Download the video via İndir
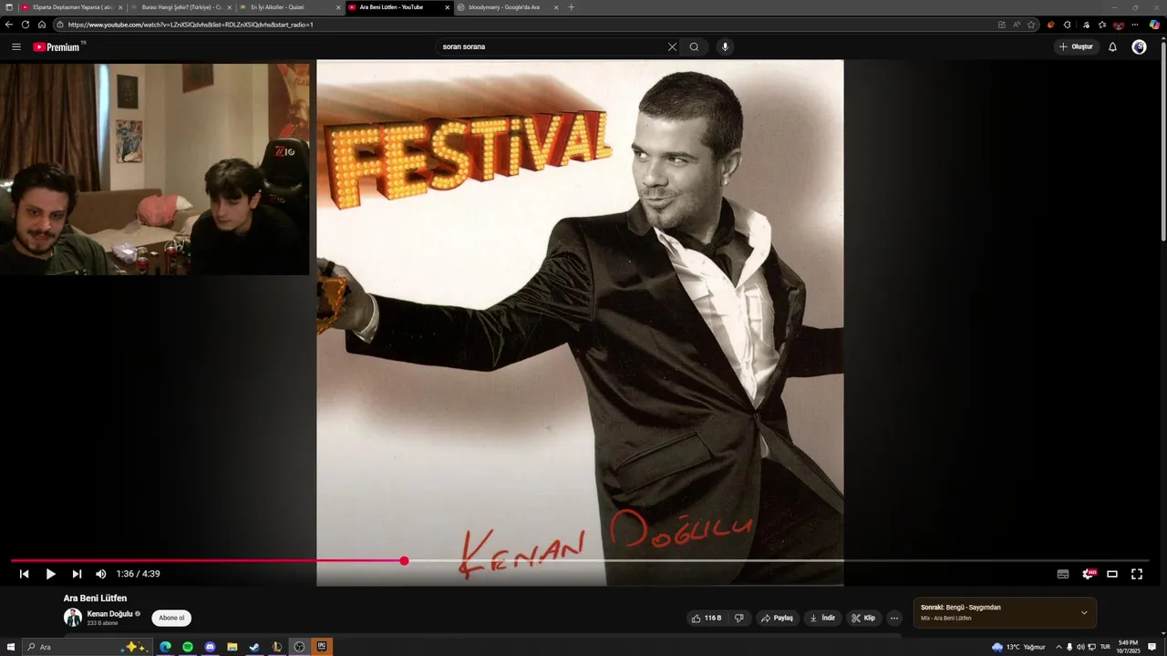1167x656 pixels. 821,618
